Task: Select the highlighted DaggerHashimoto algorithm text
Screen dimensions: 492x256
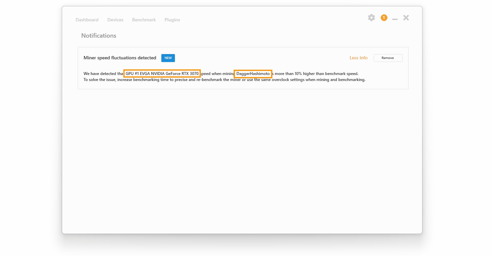Action: tap(253, 74)
